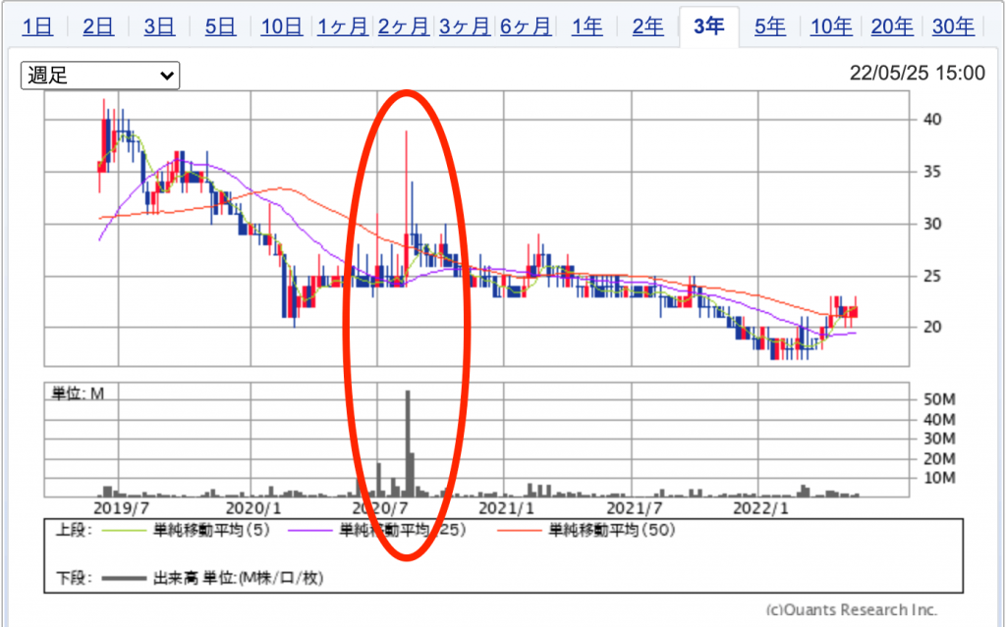Switch to the 5年 tab
Image resolution: width=1006 pixels, height=627 pixels.
[x=770, y=26]
